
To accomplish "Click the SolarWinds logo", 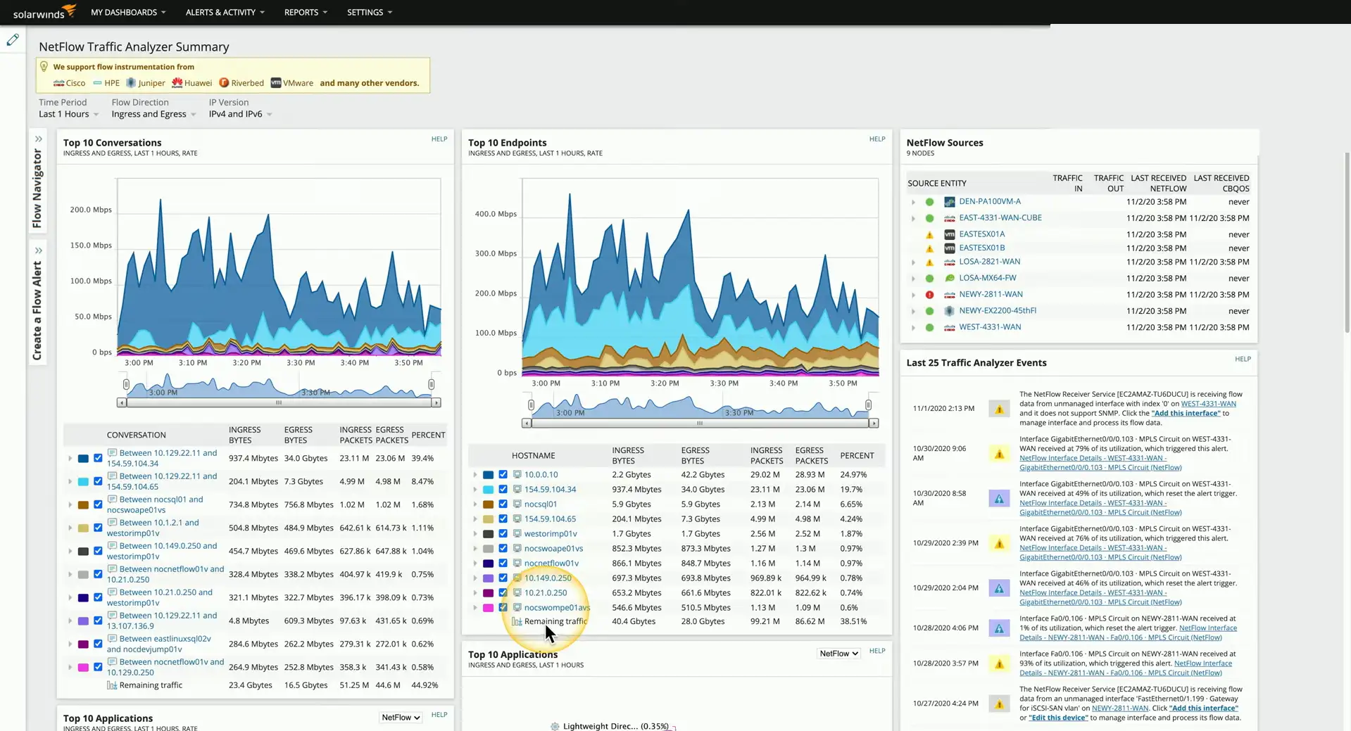I will point(44,12).
